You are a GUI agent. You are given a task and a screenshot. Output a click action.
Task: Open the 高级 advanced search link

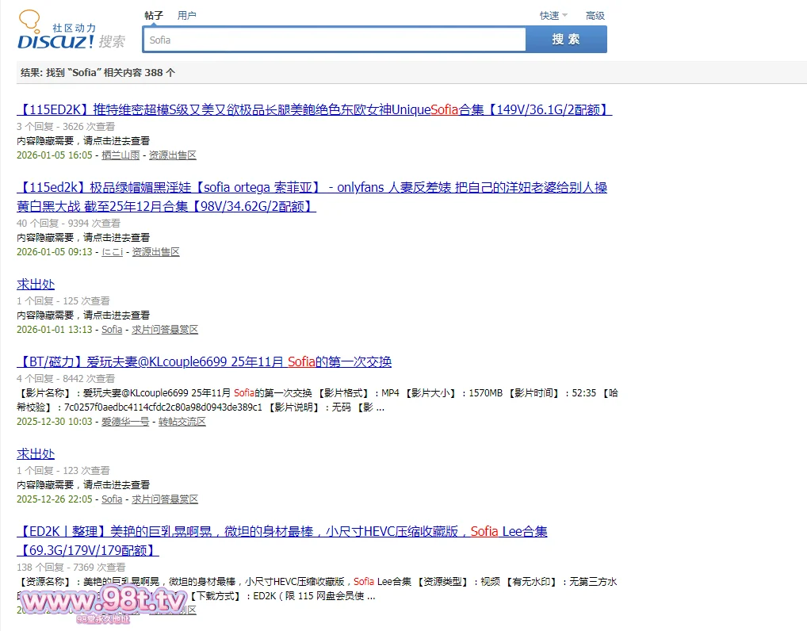595,16
